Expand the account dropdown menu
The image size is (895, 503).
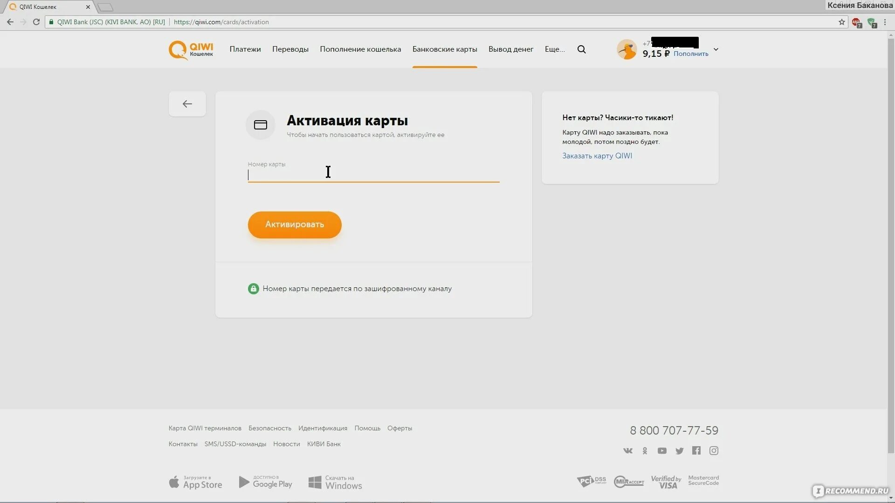[x=715, y=49]
